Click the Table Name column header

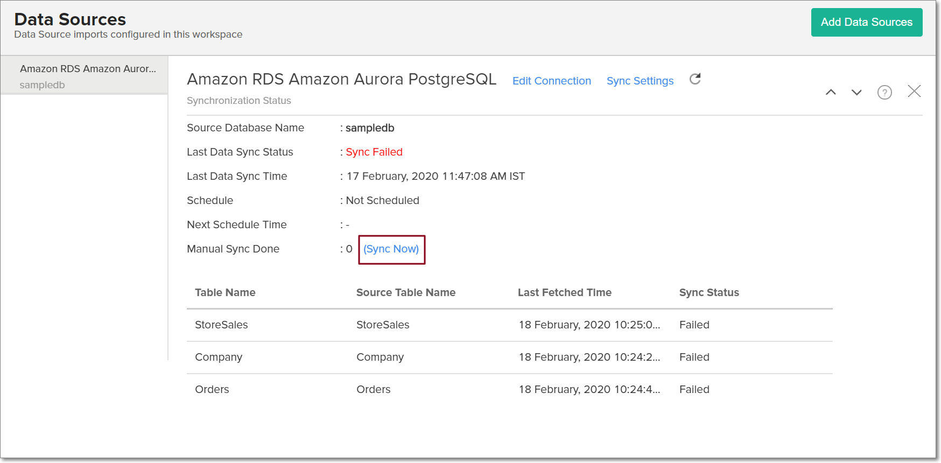[x=225, y=292]
